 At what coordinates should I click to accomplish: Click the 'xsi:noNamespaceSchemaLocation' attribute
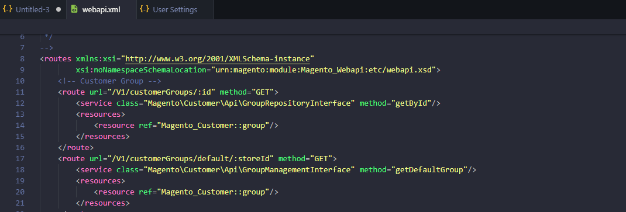pos(141,70)
